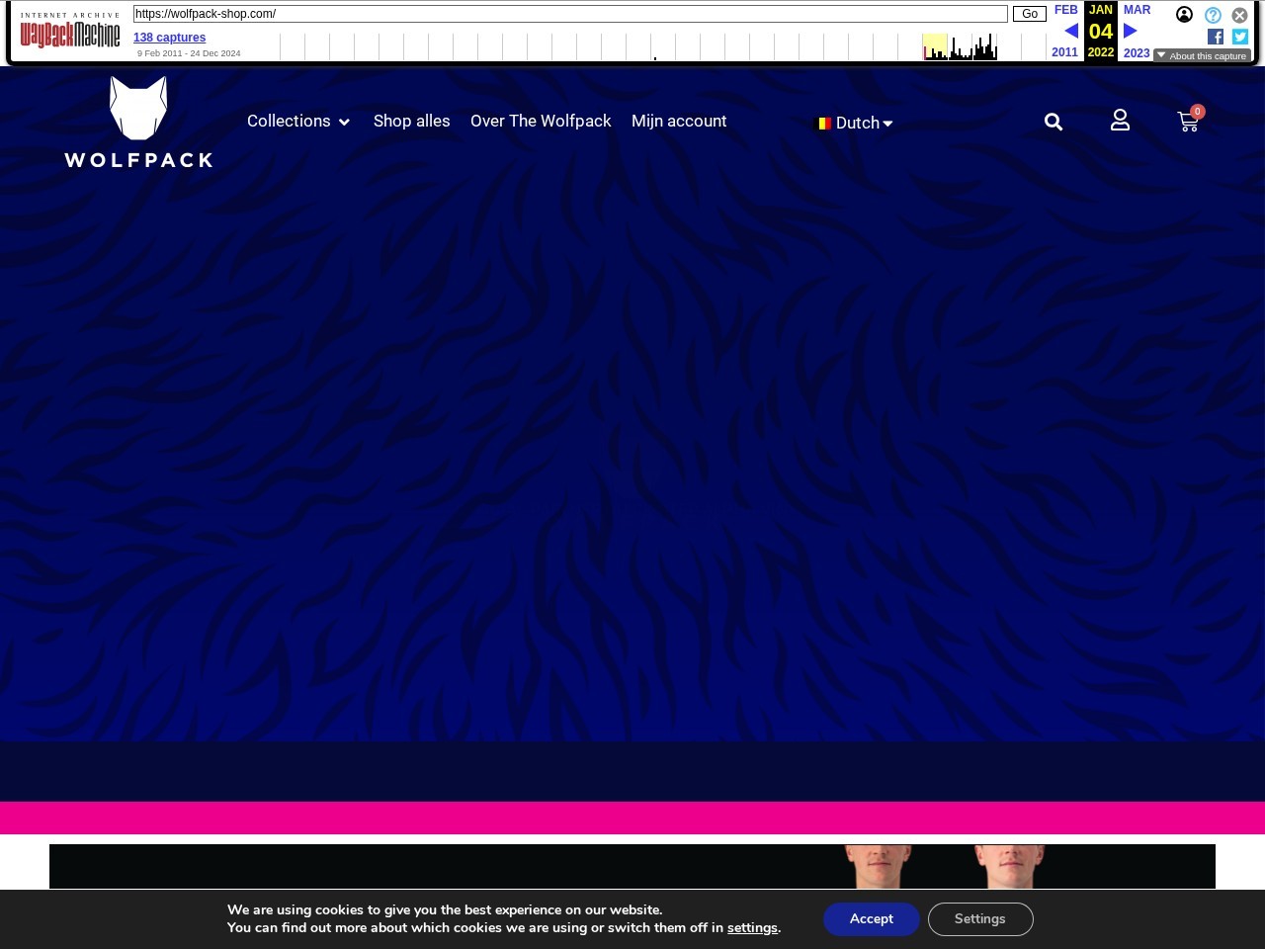This screenshot has width=1265, height=949.
Task: Expand About this capture
Action: coord(1202,55)
